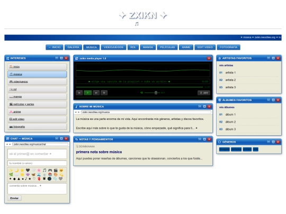Image resolution: width=286 pixels, height=214 pixels.
Task: Select the game controller emoji
Action: 50,170
